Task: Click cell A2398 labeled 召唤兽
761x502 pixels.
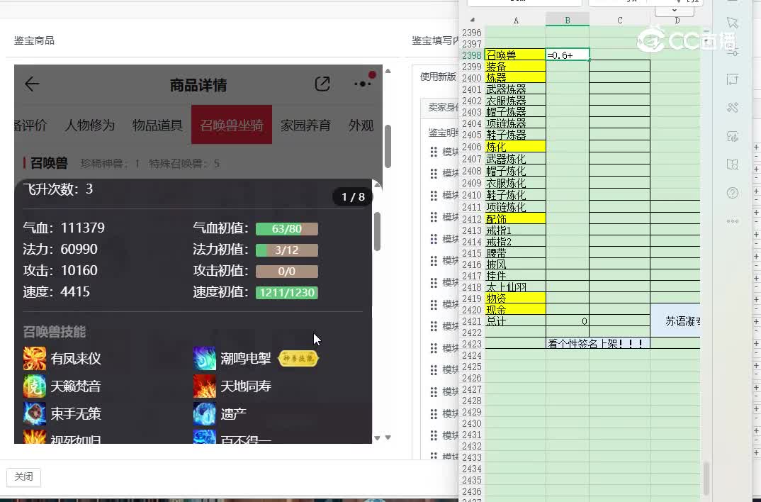Action: point(515,55)
